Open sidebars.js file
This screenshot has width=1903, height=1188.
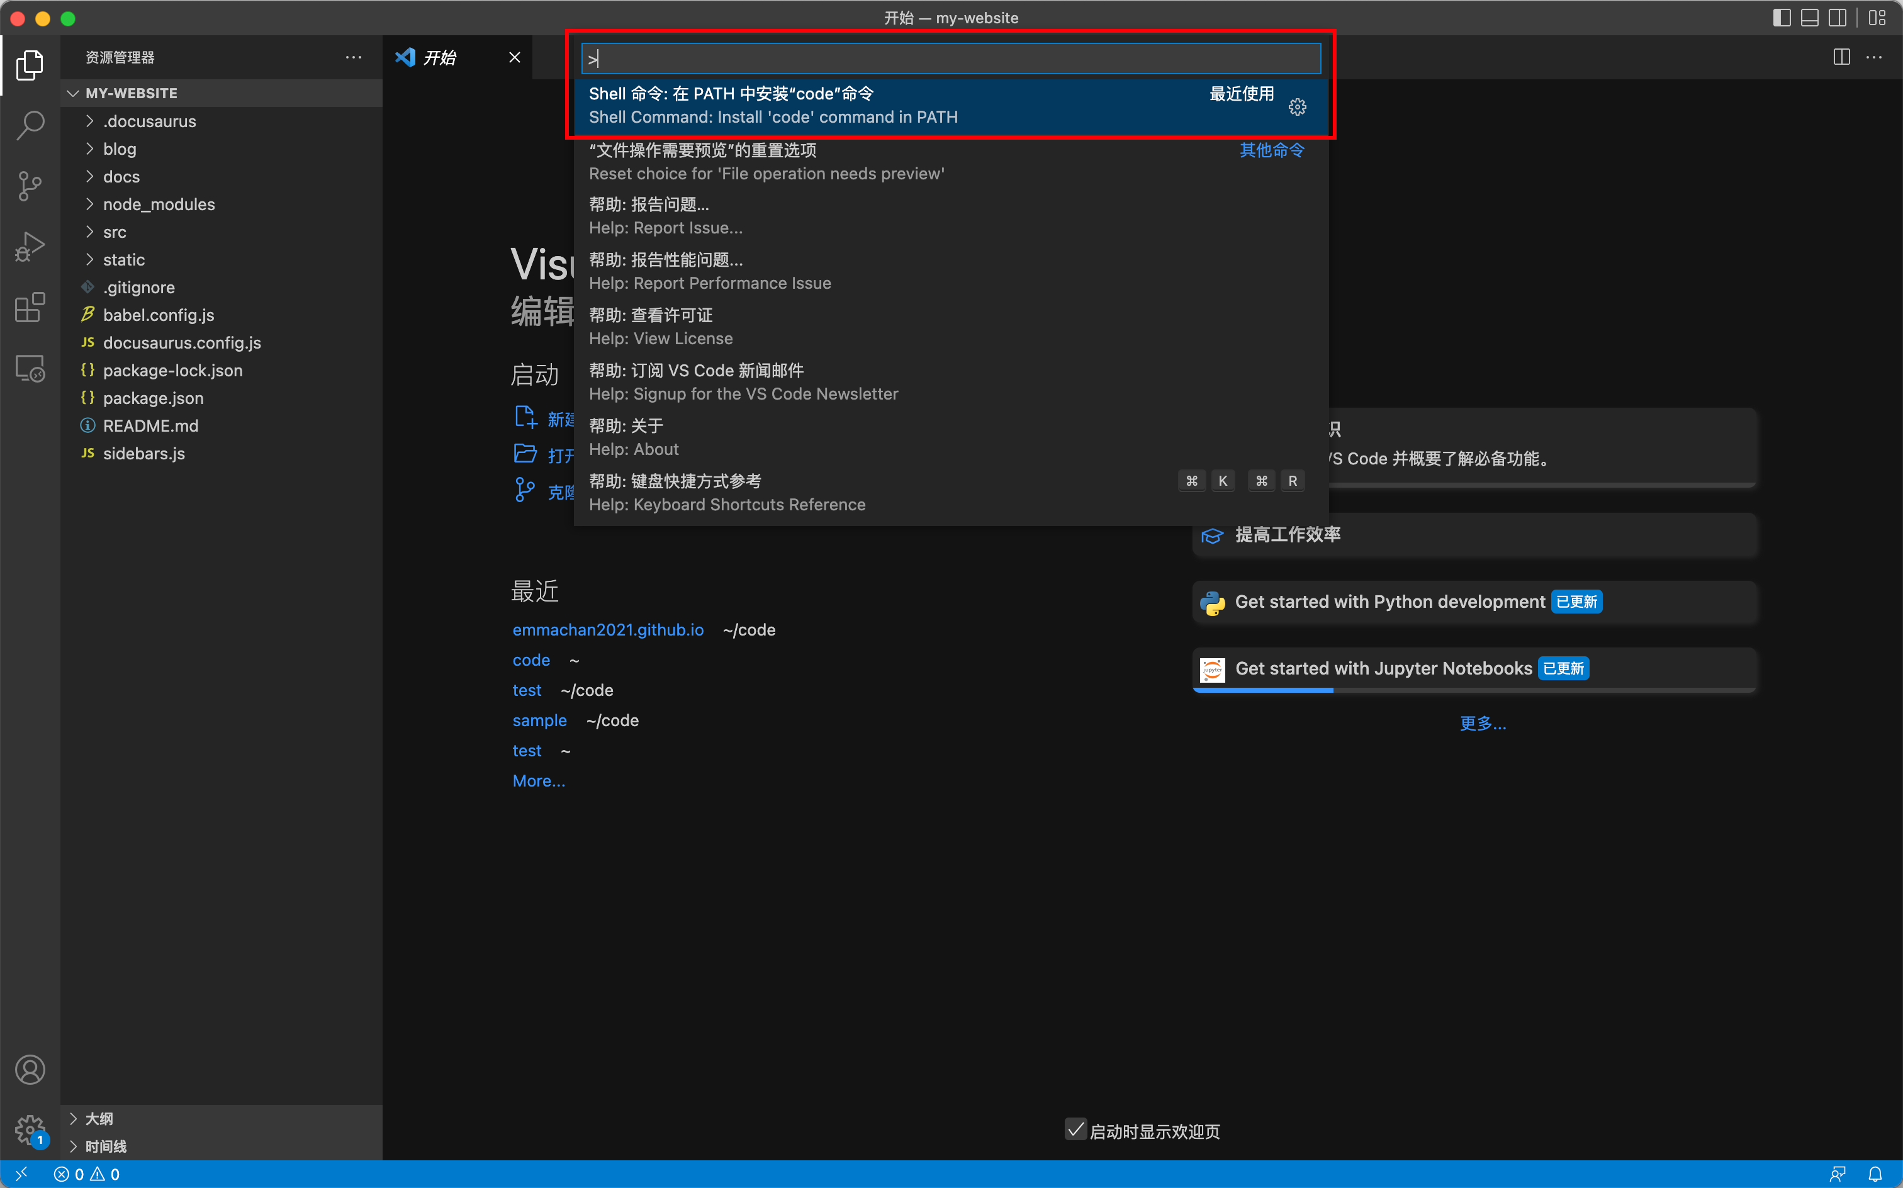pyautogui.click(x=222, y=453)
